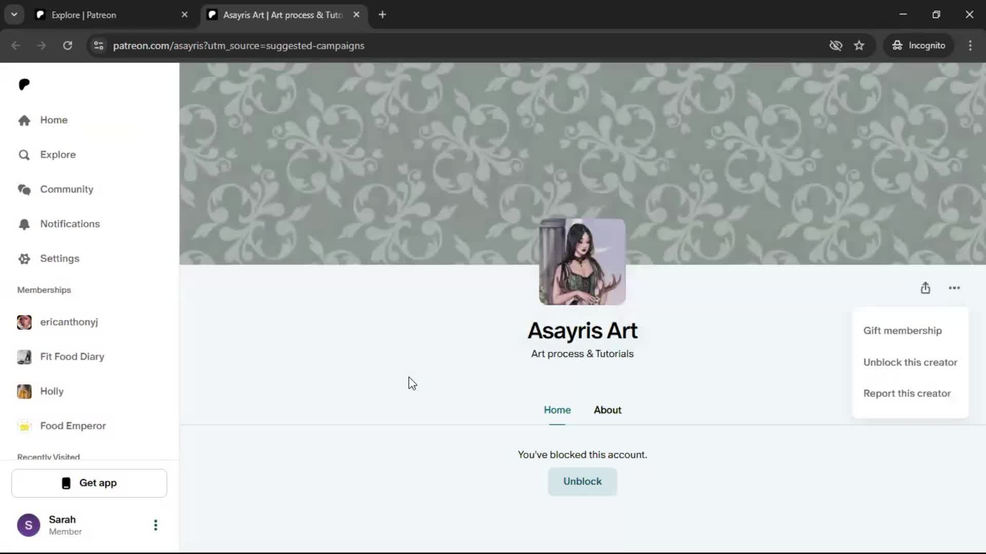This screenshot has height=554, width=986.
Task: Close the Asayris Art browser tab
Action: (356, 15)
